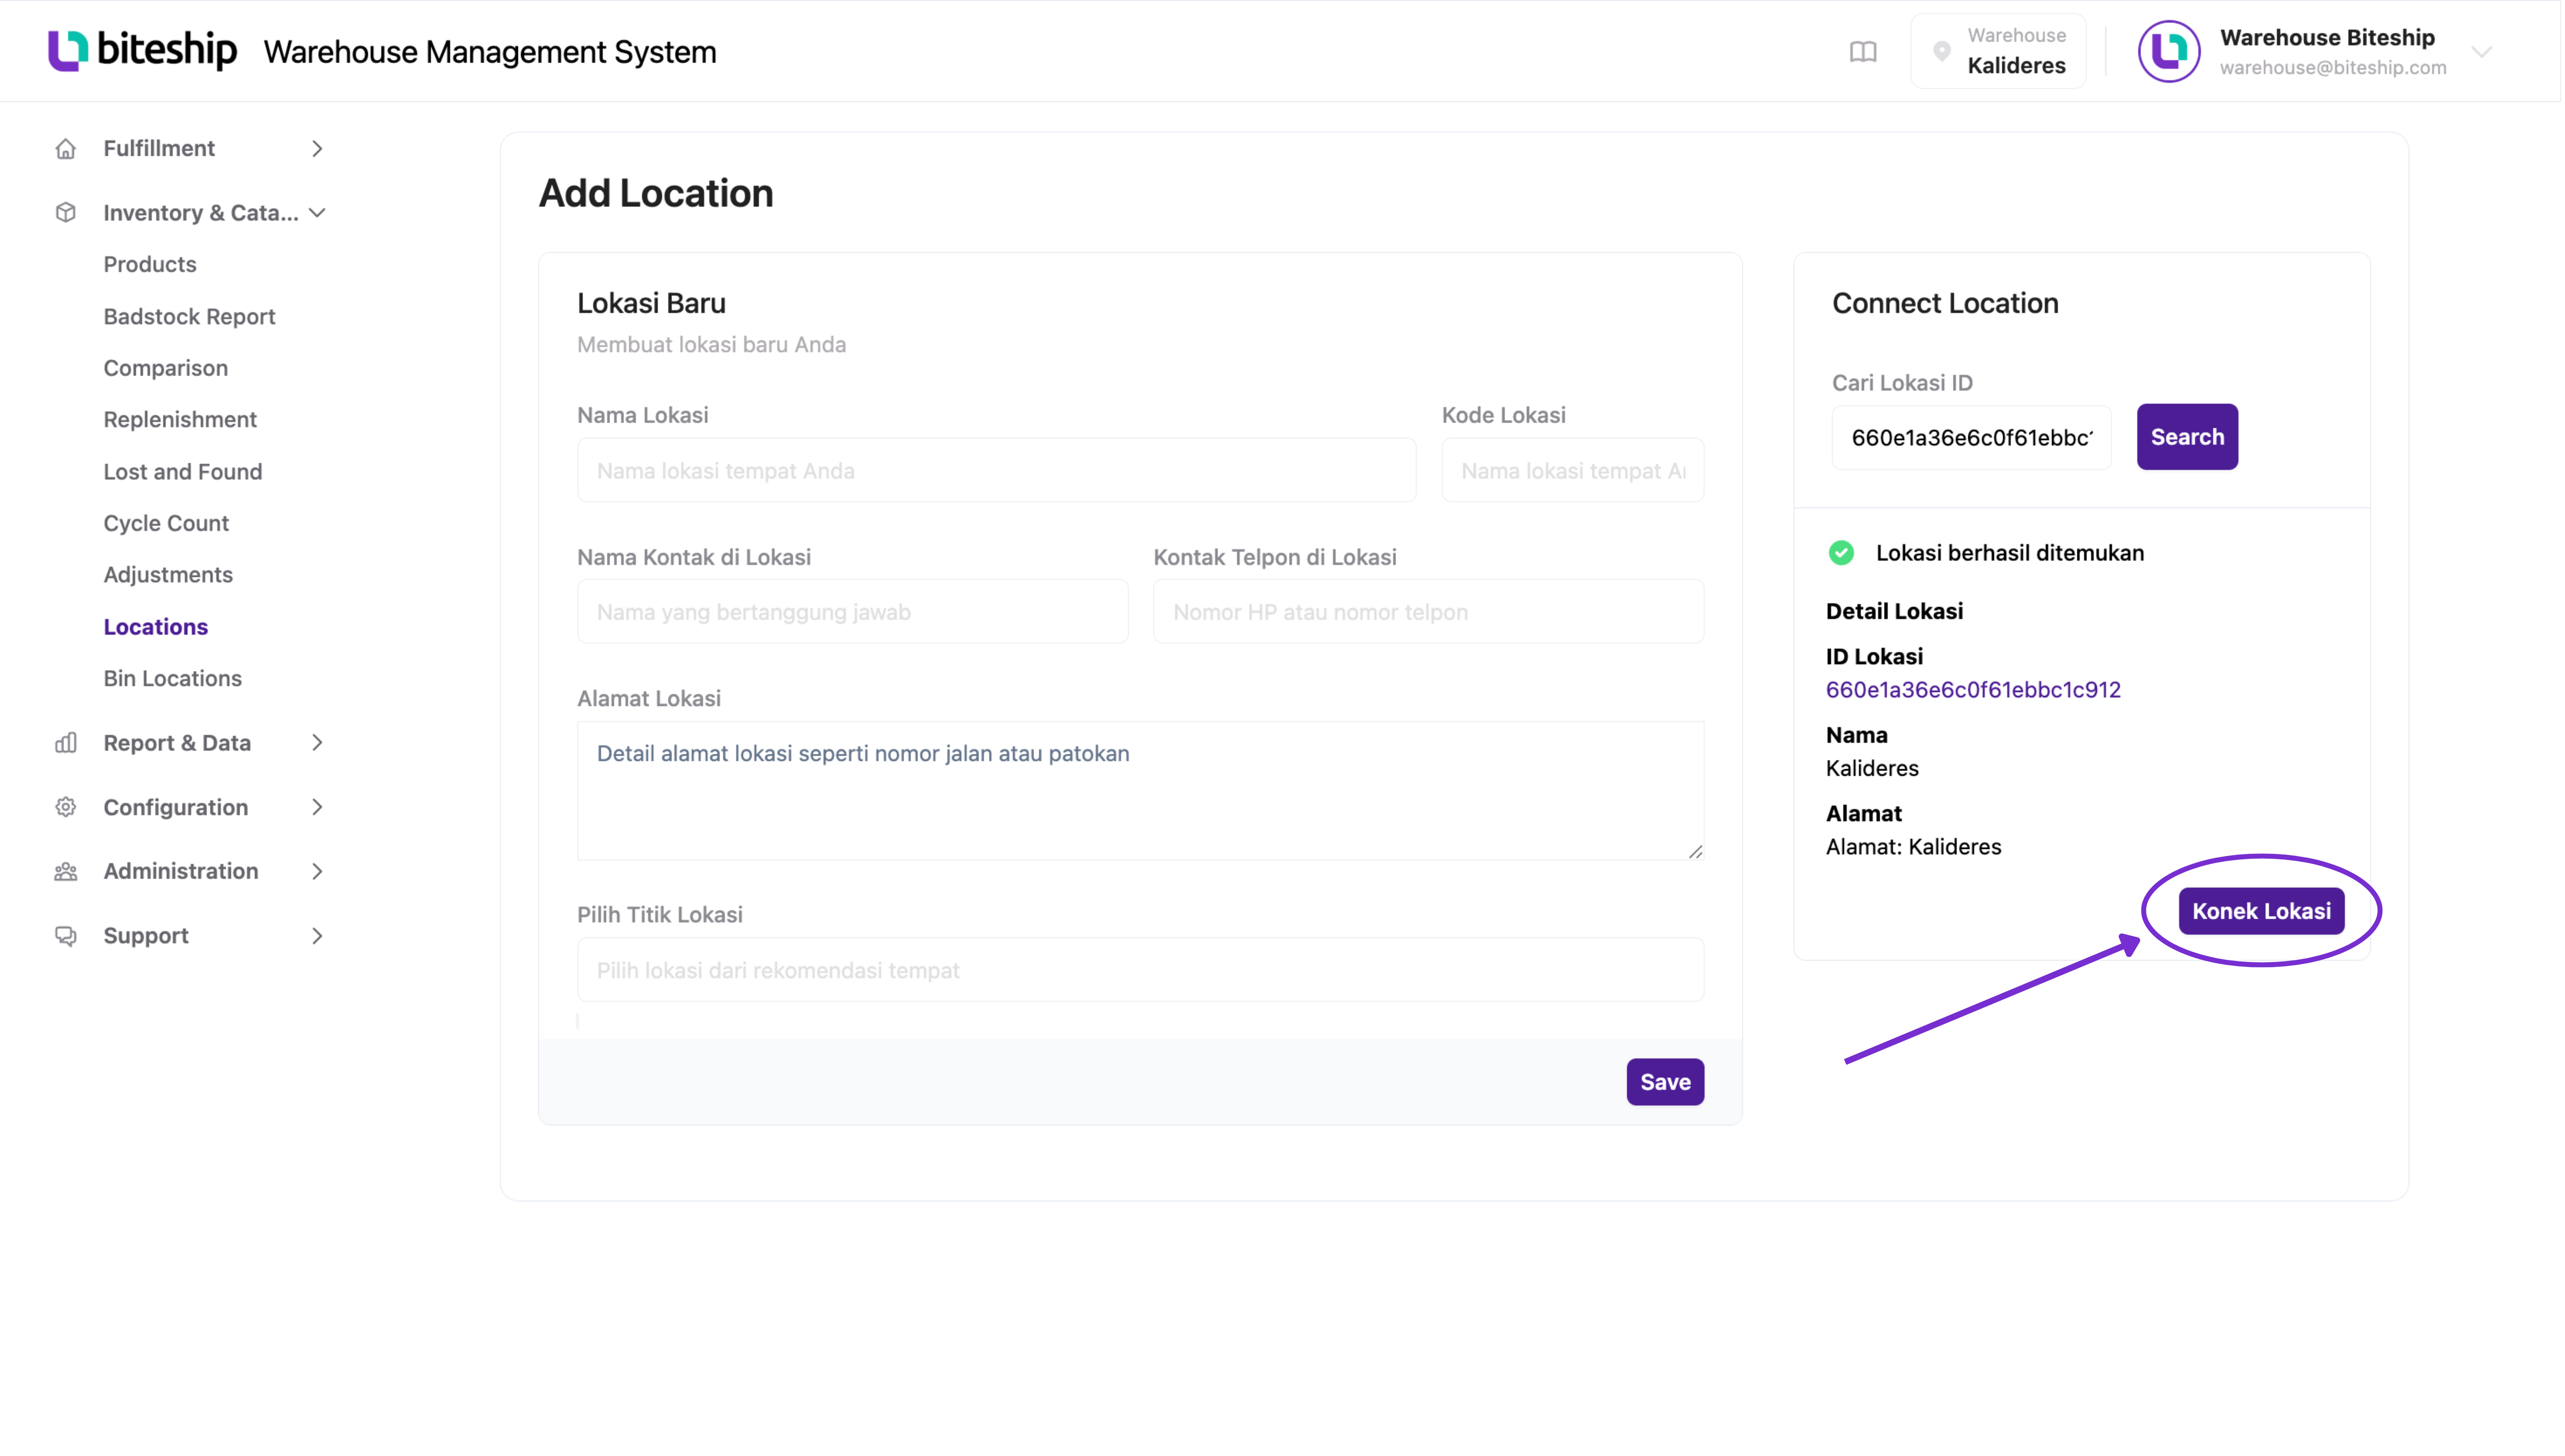The height and width of the screenshot is (1456, 2565).
Task: Click the Biteship logo
Action: click(x=142, y=50)
